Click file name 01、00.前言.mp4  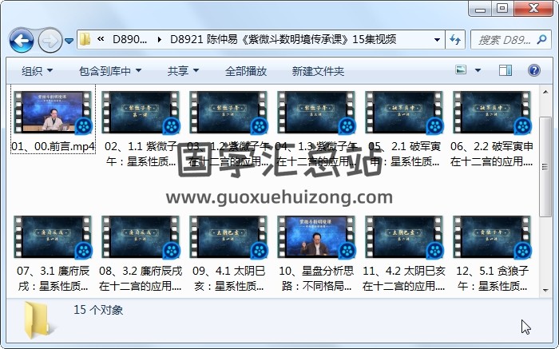[x=54, y=146]
